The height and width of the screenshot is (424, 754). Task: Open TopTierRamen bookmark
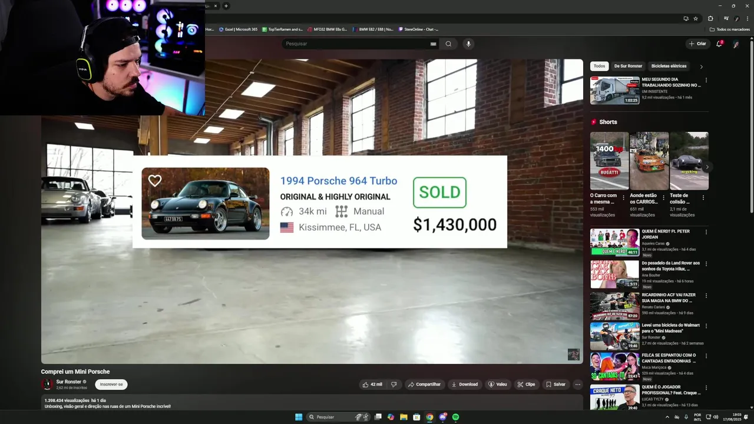tap(282, 29)
